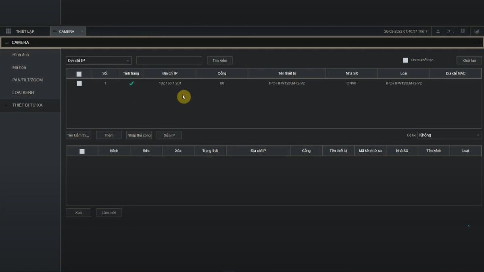Open the main menu grid icon

tap(8, 31)
